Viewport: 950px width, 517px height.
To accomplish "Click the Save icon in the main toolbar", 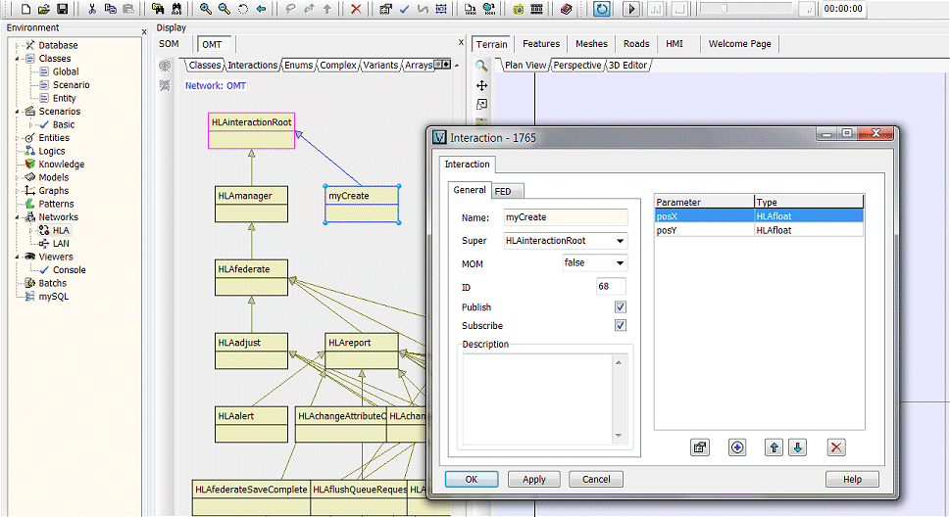I will pyautogui.click(x=62, y=9).
